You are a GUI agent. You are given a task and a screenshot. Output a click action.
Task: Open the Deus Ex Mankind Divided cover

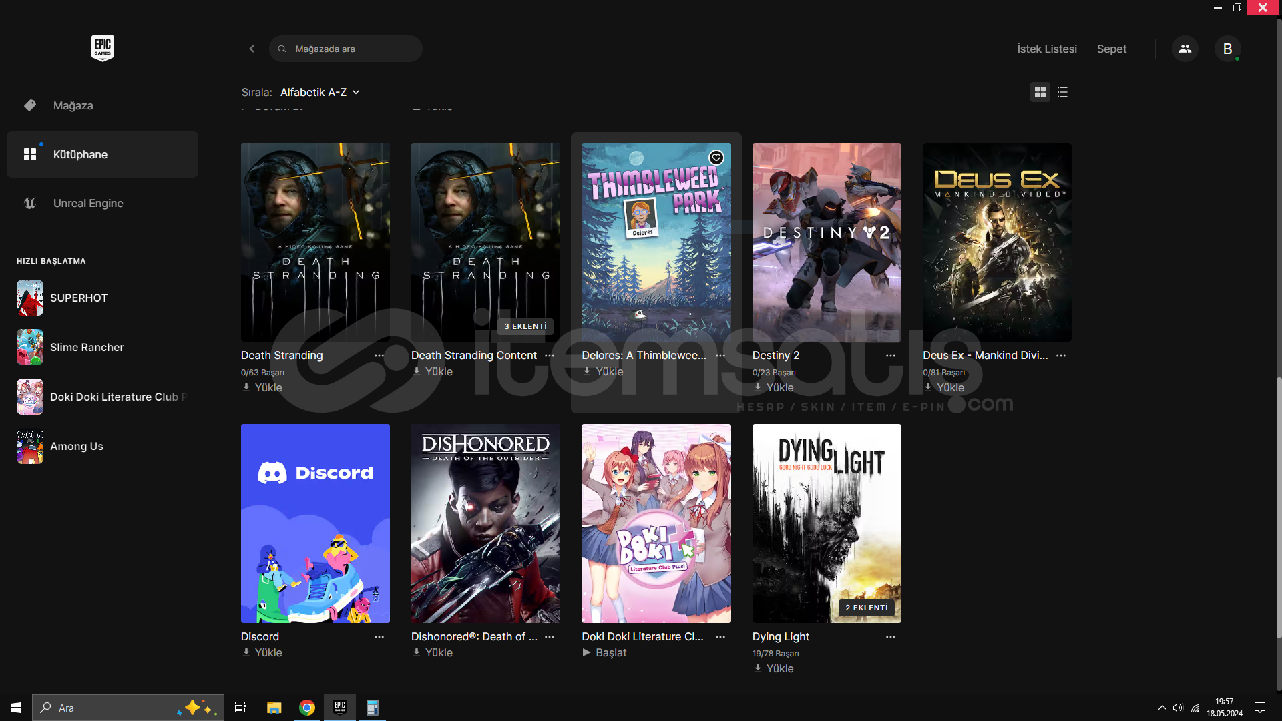pyautogui.click(x=997, y=242)
